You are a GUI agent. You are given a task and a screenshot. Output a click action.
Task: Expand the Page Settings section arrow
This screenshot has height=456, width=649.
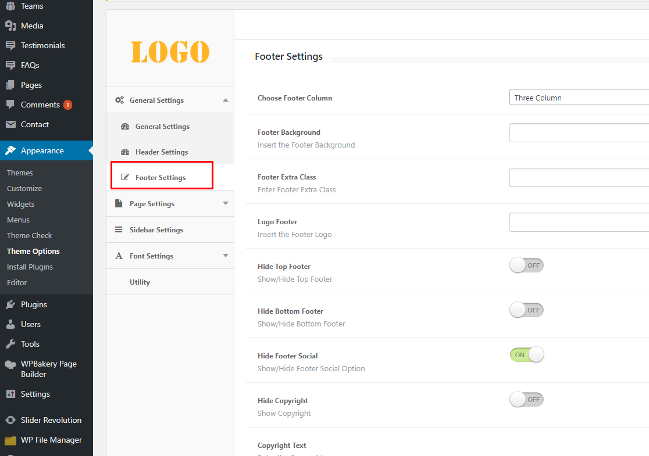pos(226,204)
